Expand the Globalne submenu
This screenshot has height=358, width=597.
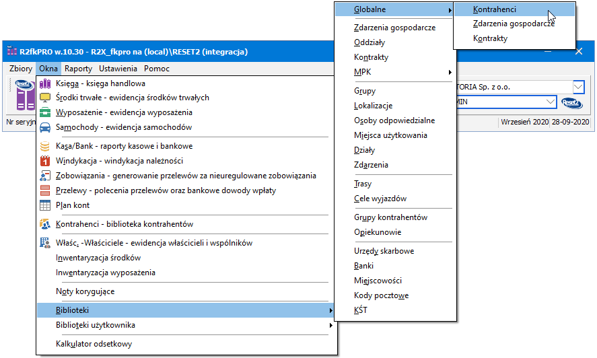(394, 9)
